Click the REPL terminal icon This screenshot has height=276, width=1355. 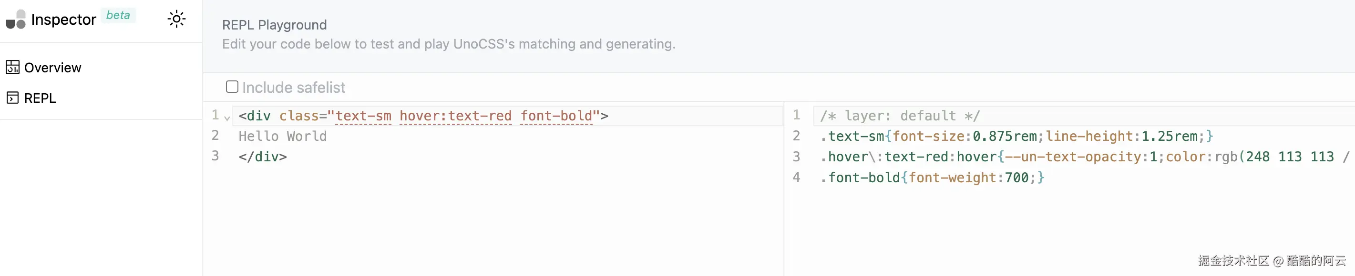click(x=12, y=98)
